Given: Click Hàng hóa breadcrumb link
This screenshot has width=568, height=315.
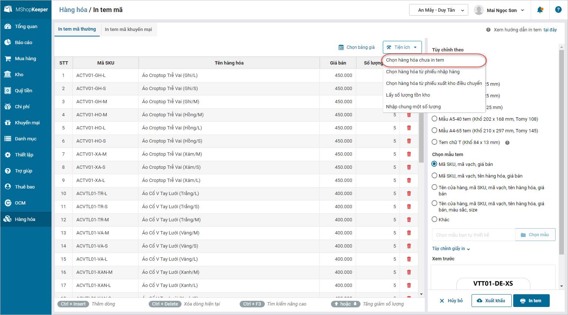Looking at the screenshot, I should [x=73, y=10].
